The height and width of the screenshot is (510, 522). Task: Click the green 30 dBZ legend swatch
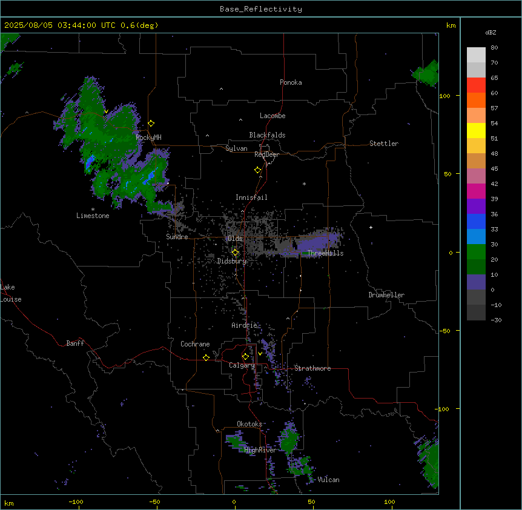pyautogui.click(x=476, y=252)
